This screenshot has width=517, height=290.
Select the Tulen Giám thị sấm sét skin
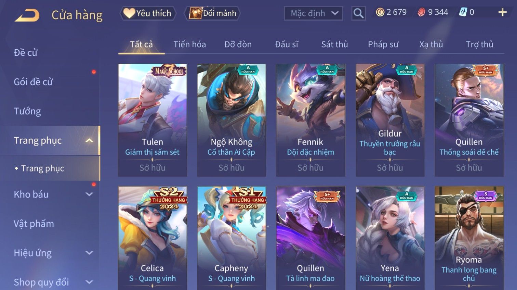coord(153,120)
